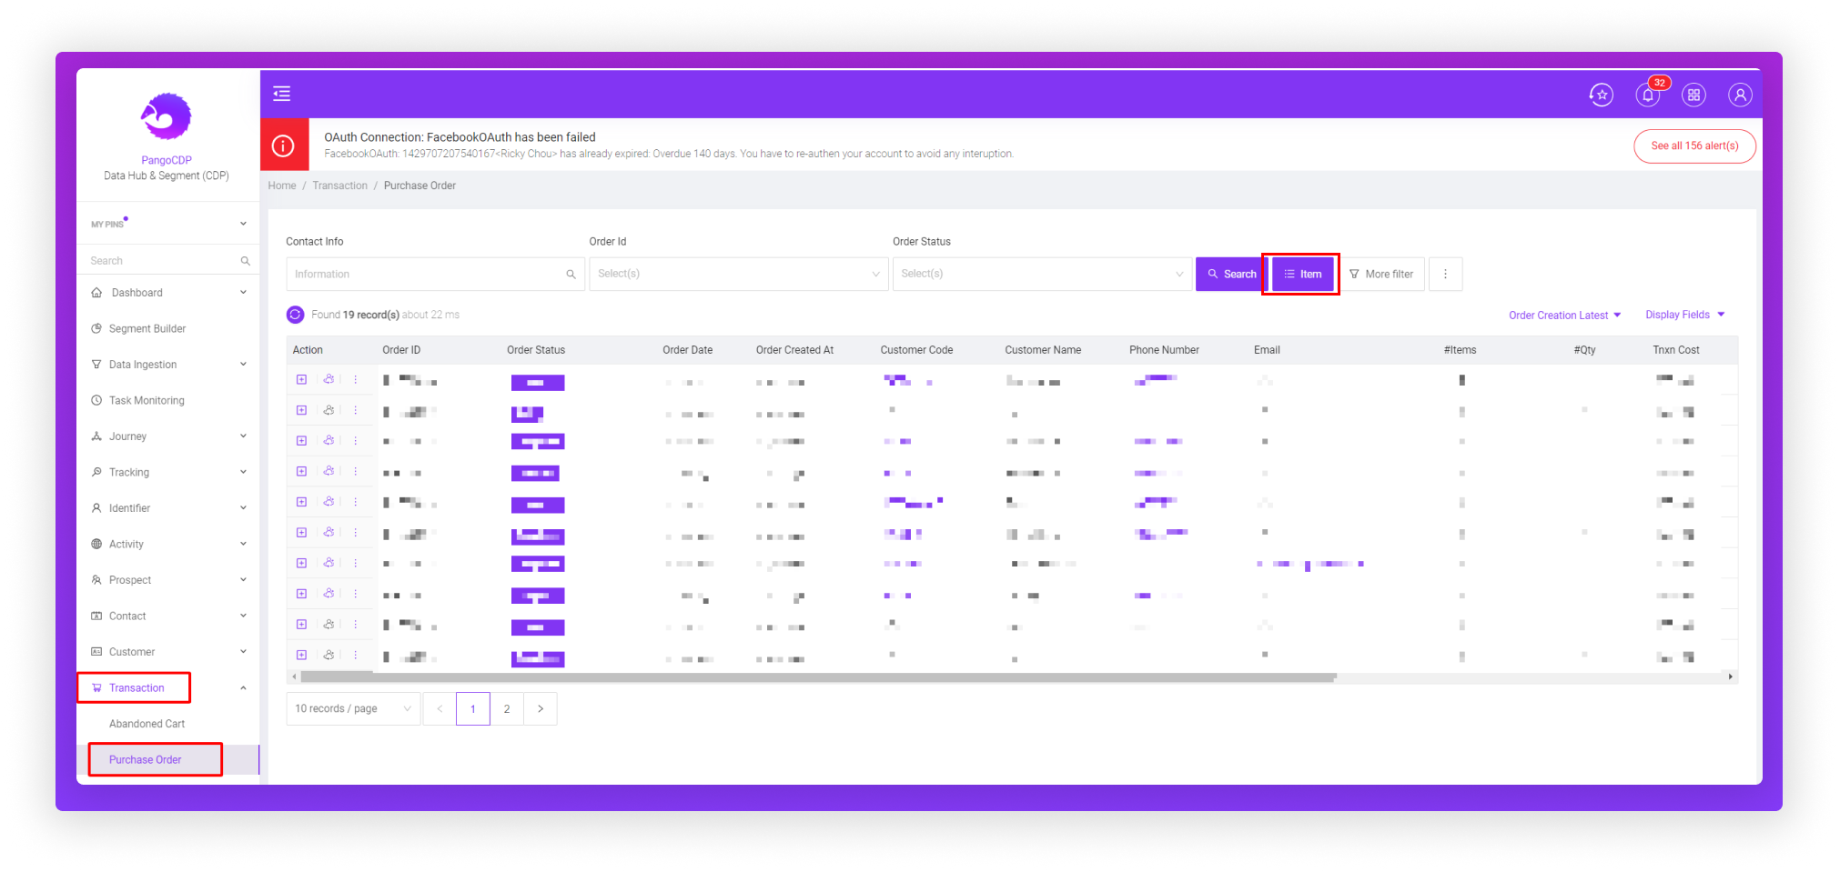Screen dimensions: 1840x872
Task: Click the horizontal table scrollbar
Action: coord(817,677)
